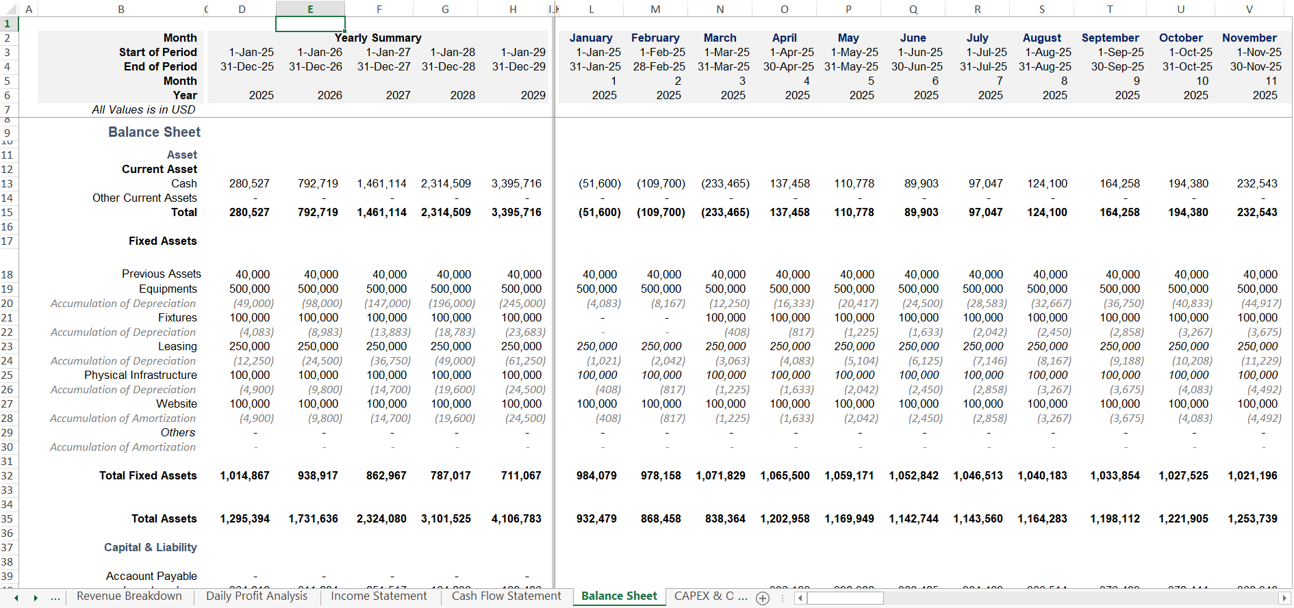Click the active cell E1
The image size is (1294, 608).
coord(310,24)
